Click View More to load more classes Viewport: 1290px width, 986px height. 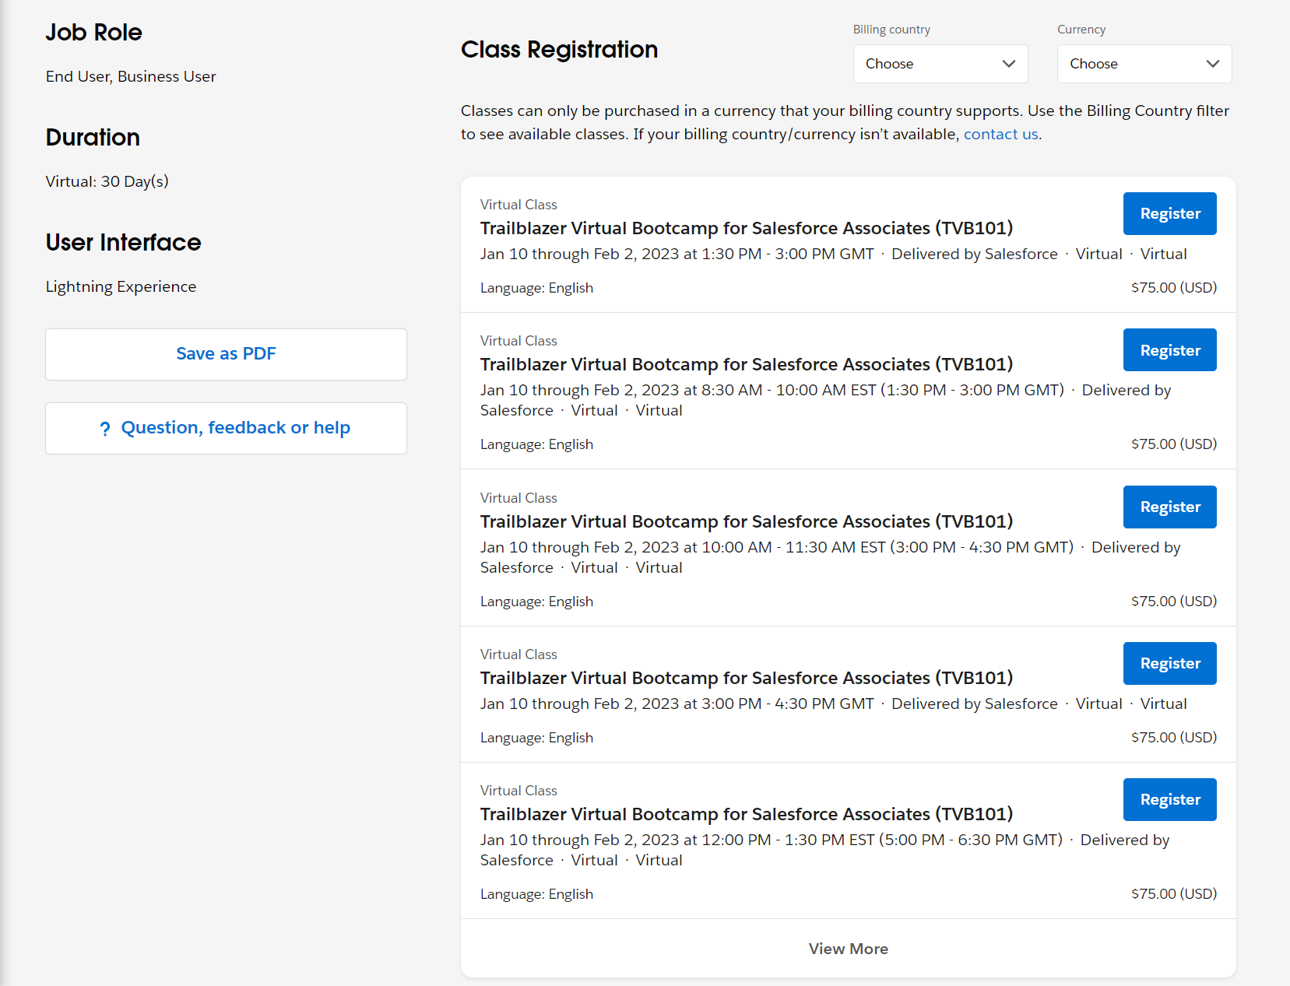pyautogui.click(x=848, y=949)
